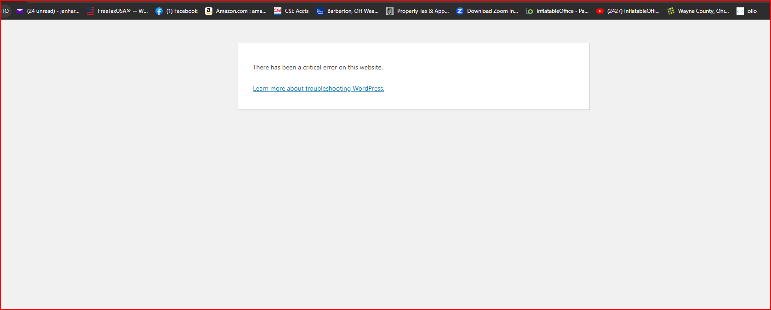
Task: Click the blue Zoom favicon
Action: click(x=460, y=11)
